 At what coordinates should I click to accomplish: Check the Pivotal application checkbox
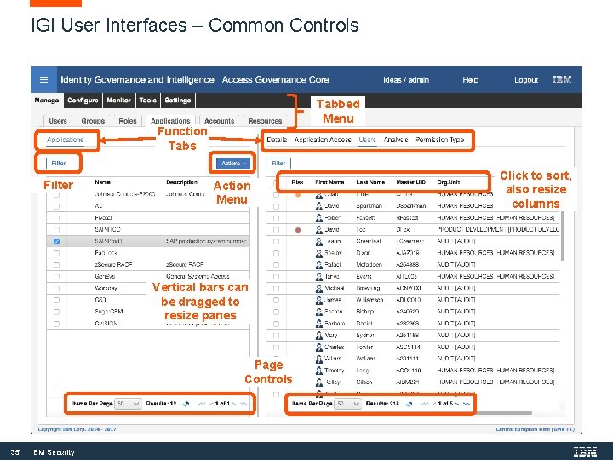coord(57,218)
